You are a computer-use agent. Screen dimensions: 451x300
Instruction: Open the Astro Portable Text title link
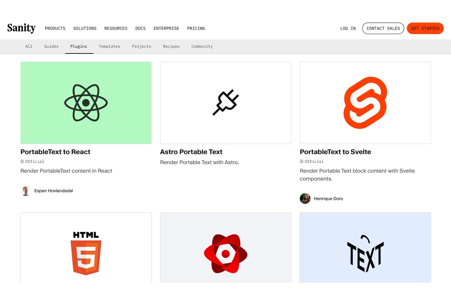click(191, 152)
